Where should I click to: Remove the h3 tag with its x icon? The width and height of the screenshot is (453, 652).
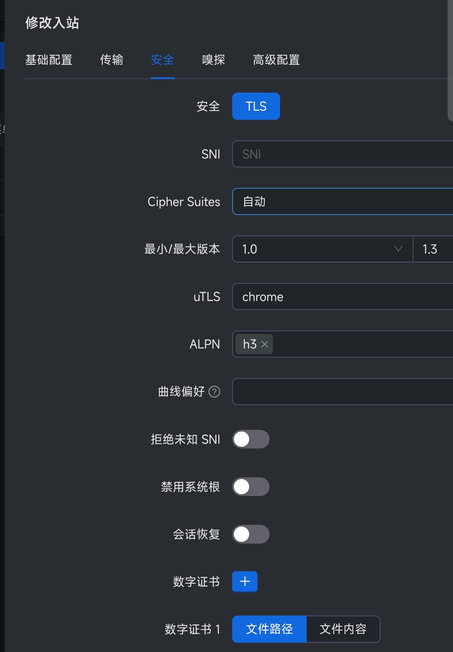[x=265, y=344]
